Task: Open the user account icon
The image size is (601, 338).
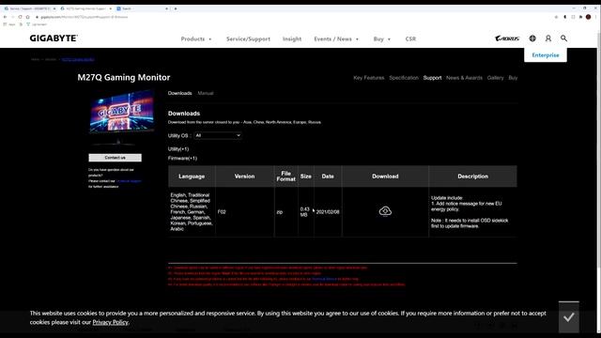Action: click(548, 38)
